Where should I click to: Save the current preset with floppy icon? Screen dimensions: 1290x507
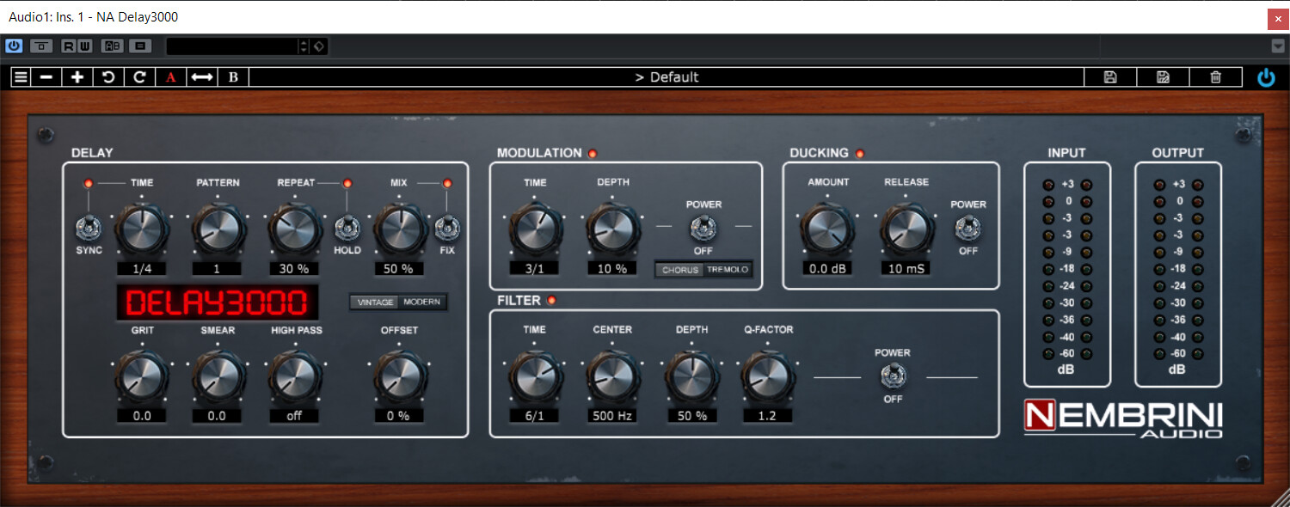point(1110,77)
